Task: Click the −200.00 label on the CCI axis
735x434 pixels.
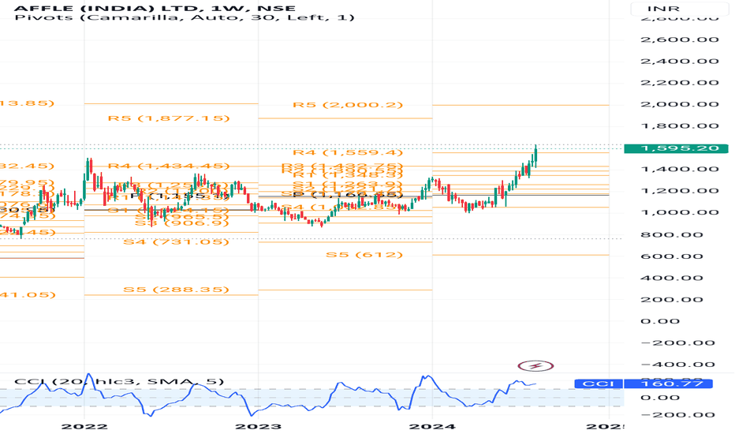Action: click(677, 415)
